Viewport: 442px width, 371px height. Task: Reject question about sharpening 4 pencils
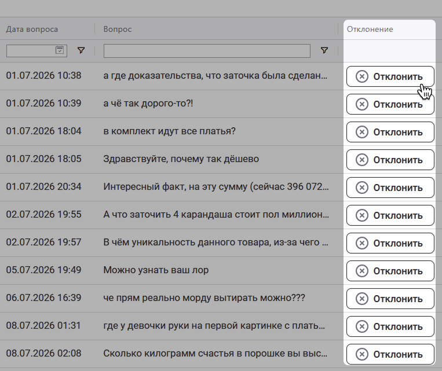390,215
